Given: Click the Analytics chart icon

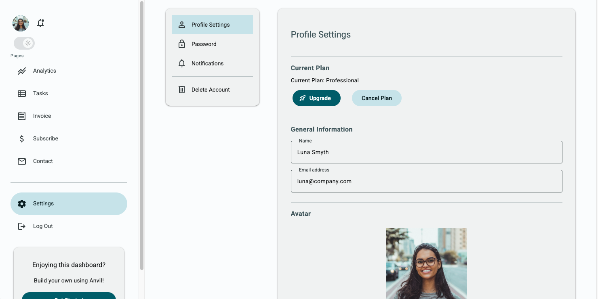Looking at the screenshot, I should coord(22,71).
